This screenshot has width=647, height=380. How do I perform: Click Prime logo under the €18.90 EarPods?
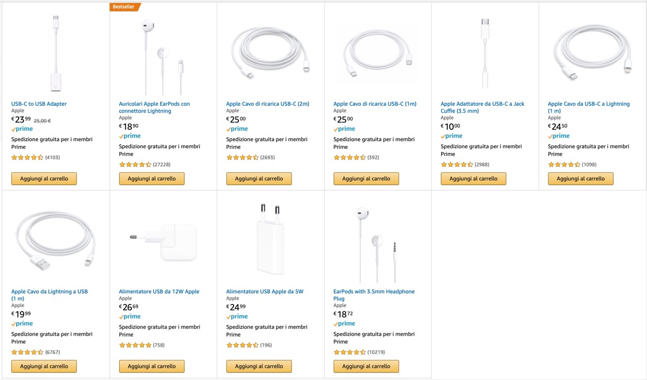click(130, 136)
